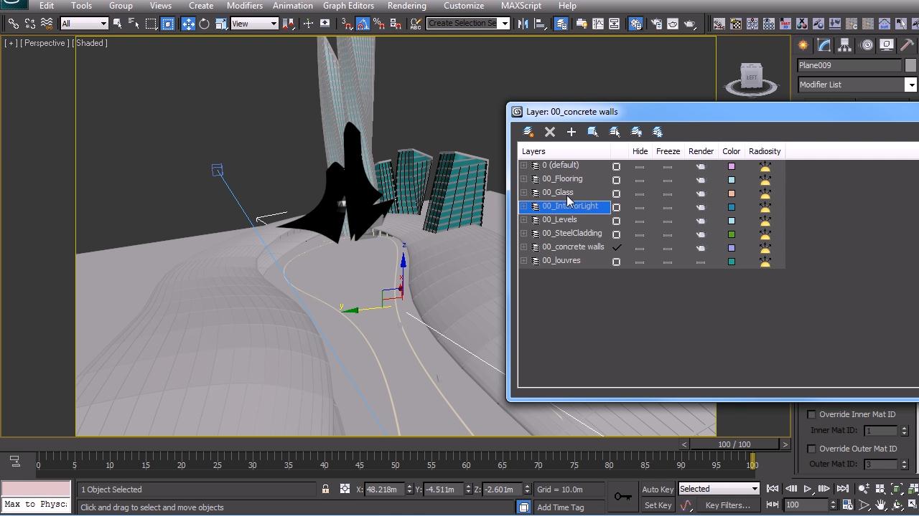This screenshot has height=516, width=919.
Task: Delete highlighted layer with X icon
Action: tap(550, 132)
